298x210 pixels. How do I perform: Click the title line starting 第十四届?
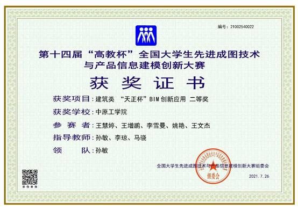pos(149,54)
